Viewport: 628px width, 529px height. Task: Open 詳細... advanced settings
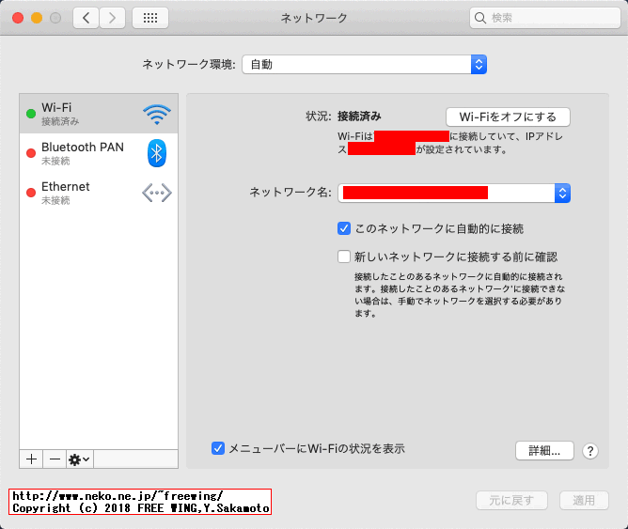pos(544,451)
